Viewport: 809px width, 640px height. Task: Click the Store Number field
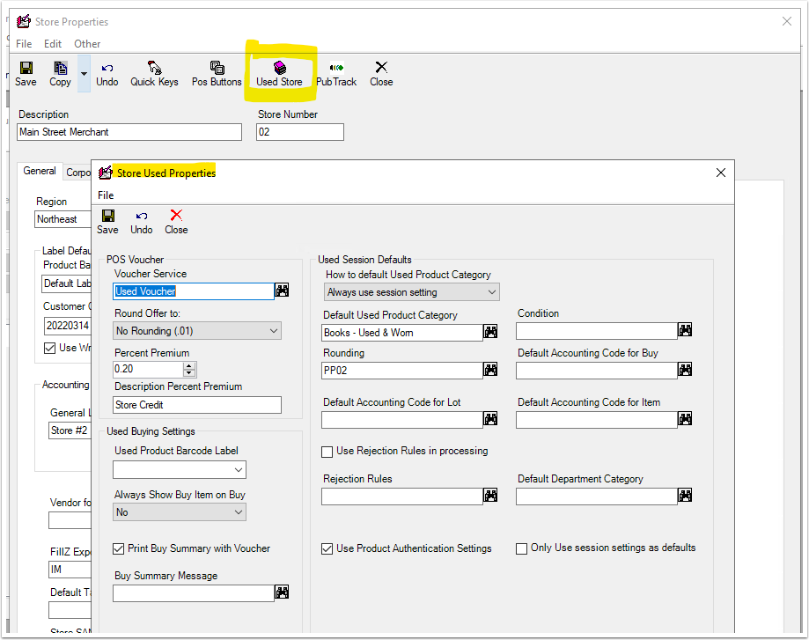point(300,132)
